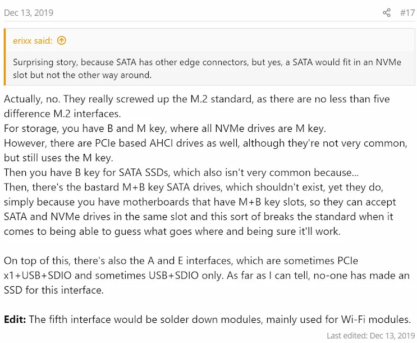
Task: Click the orange left border of the quote block
Action: (4, 57)
